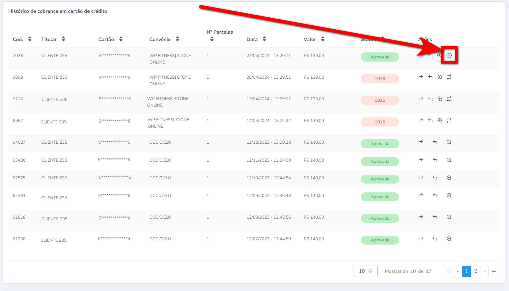Image resolution: width=509 pixels, height=291 pixels.
Task: Click Aprovada status badge for charge 64027
Action: [x=380, y=144]
